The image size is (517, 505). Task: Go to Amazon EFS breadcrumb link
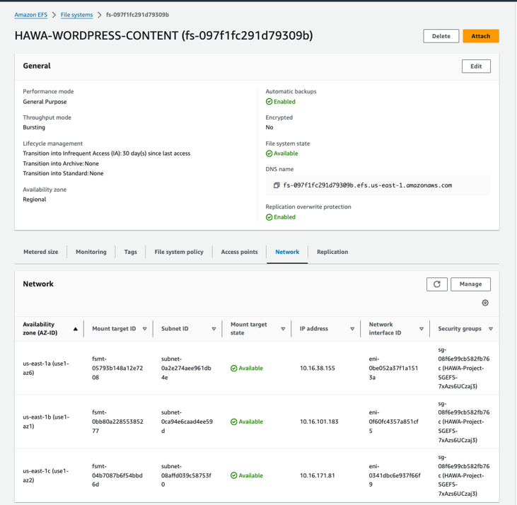point(31,15)
